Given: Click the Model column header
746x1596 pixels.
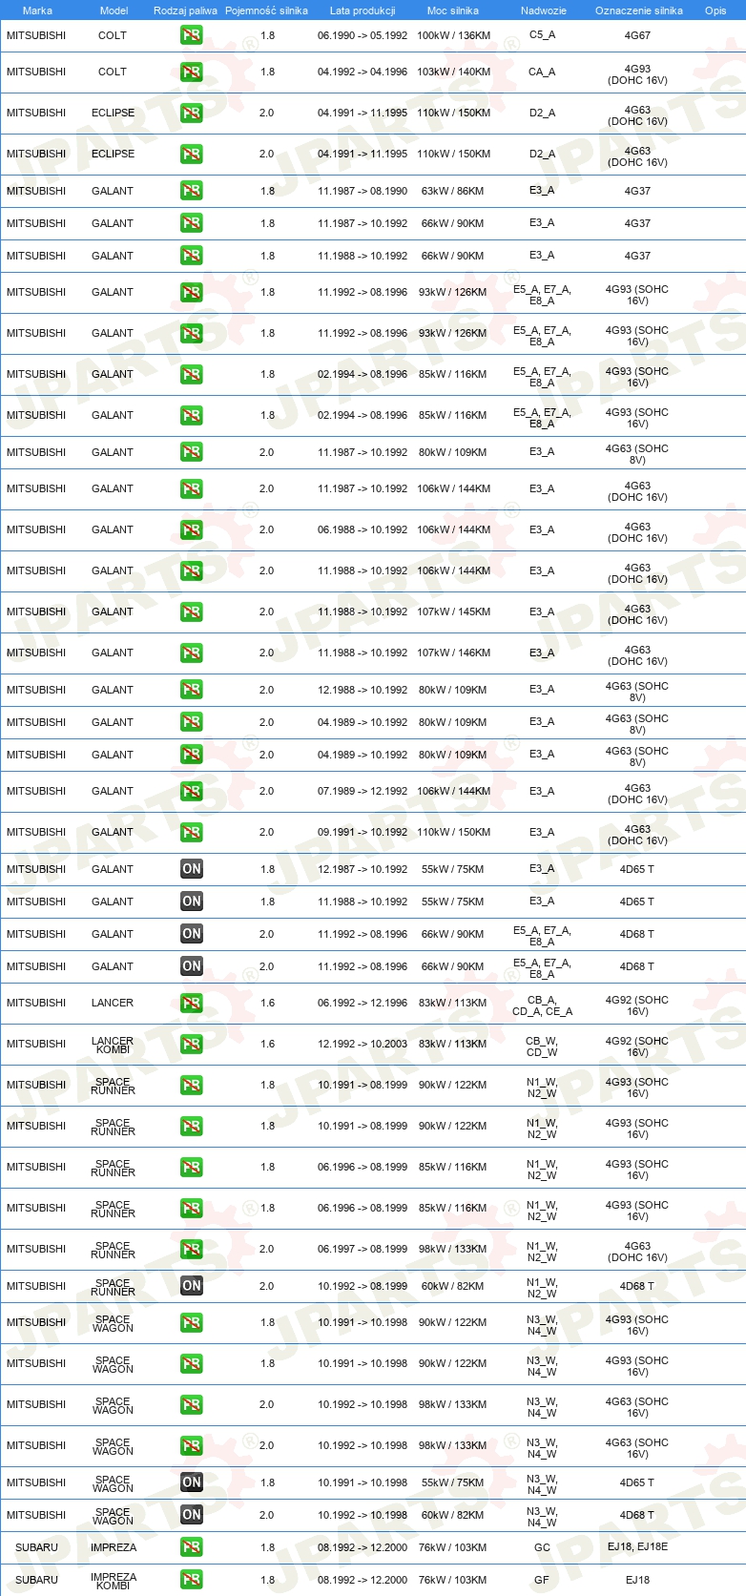Looking at the screenshot, I should [x=114, y=10].
